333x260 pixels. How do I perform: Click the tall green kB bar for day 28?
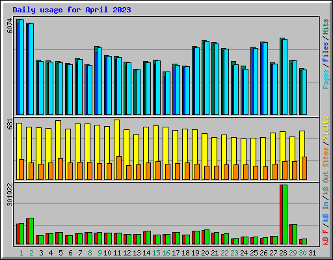[285, 214]
